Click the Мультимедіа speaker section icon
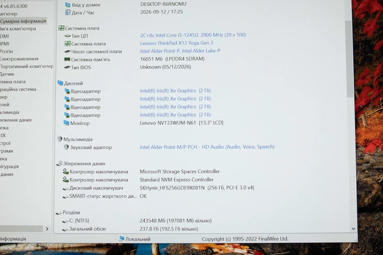383x255 pixels. coord(60,139)
